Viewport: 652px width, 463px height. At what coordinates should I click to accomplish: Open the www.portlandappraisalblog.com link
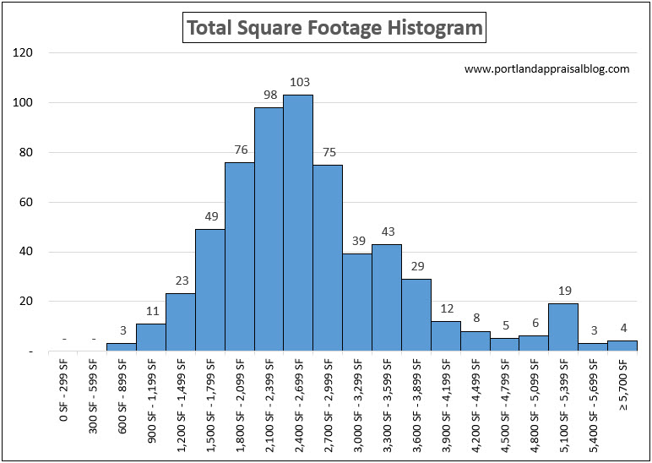tap(546, 69)
